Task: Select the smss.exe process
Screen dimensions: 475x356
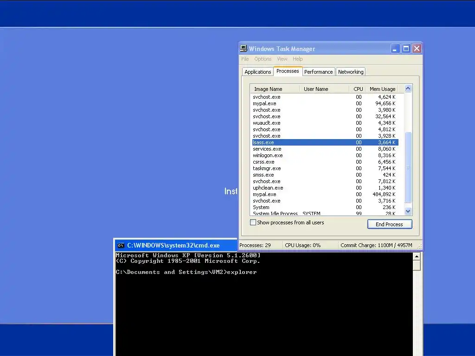Action: (325, 175)
